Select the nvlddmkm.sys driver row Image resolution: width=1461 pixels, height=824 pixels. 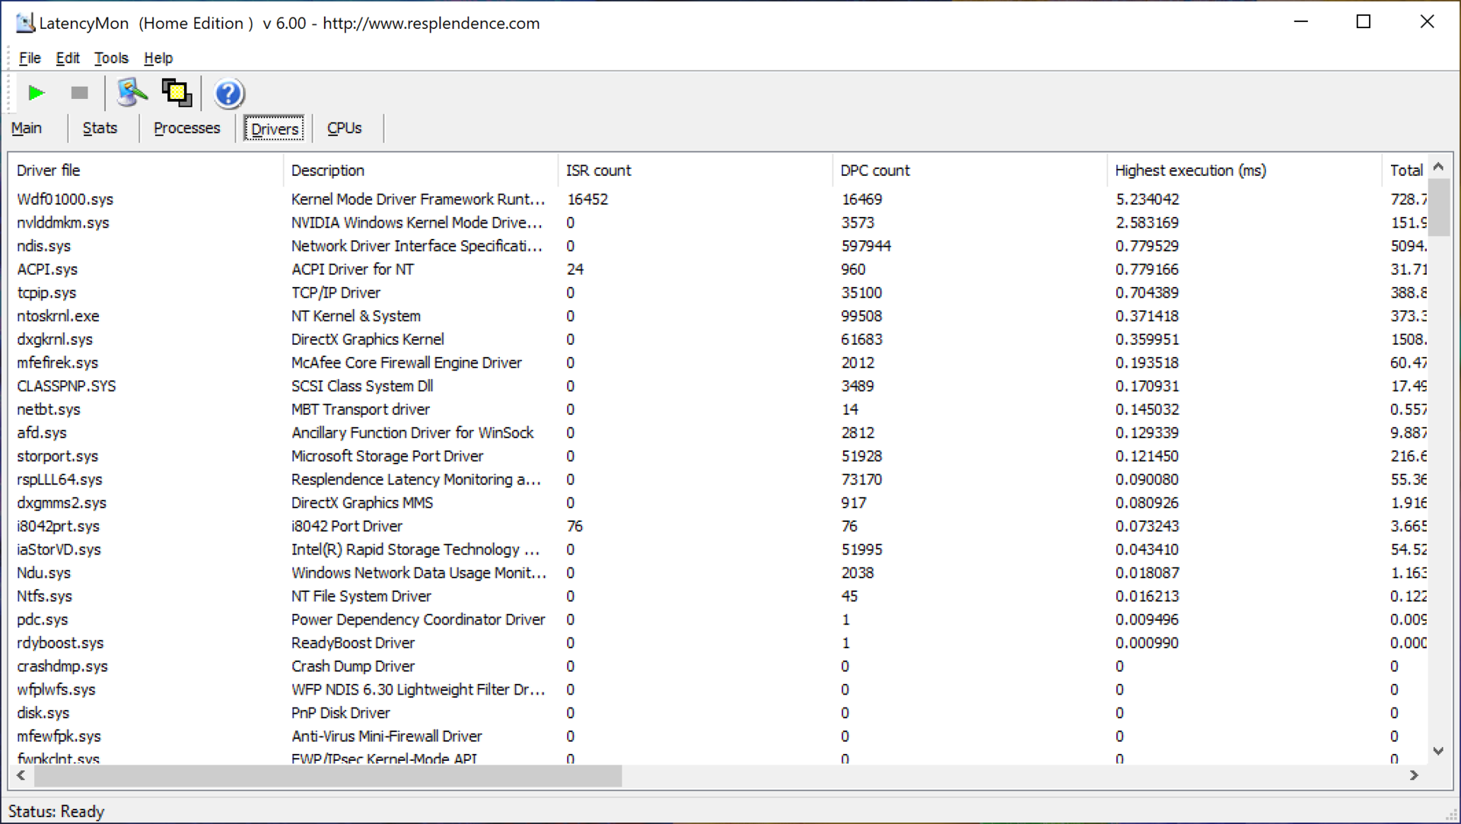click(63, 222)
